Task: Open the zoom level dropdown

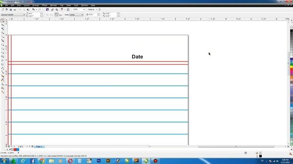Action: (84, 10)
